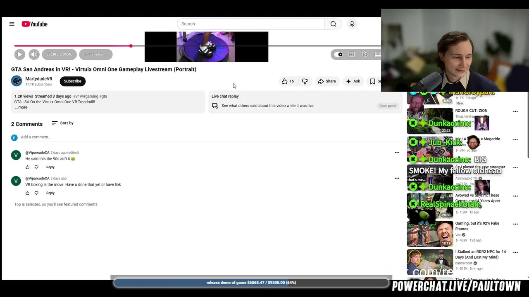Click the search magnifier button
Screen dimensions: 529x297
pyautogui.click(x=333, y=24)
